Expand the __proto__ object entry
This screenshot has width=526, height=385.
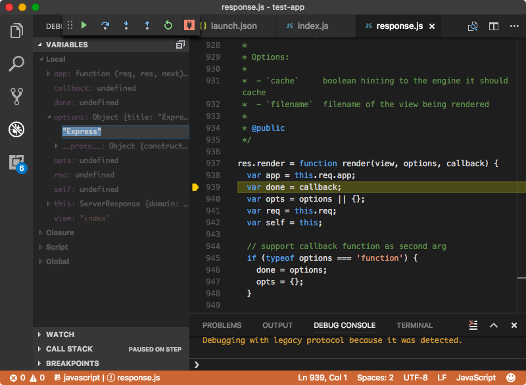[57, 146]
